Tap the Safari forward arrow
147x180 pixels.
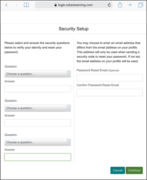pyautogui.click(x=16, y=5)
